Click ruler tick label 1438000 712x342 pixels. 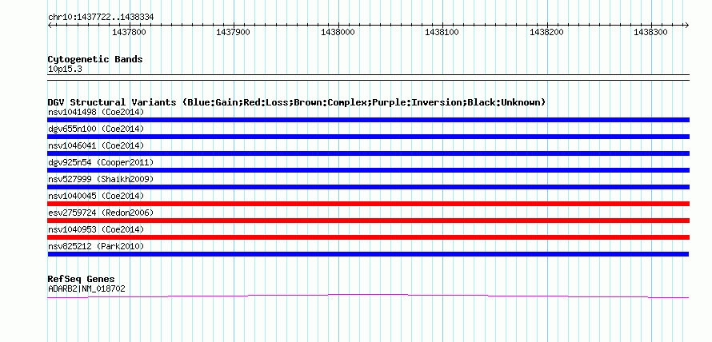pos(338,32)
